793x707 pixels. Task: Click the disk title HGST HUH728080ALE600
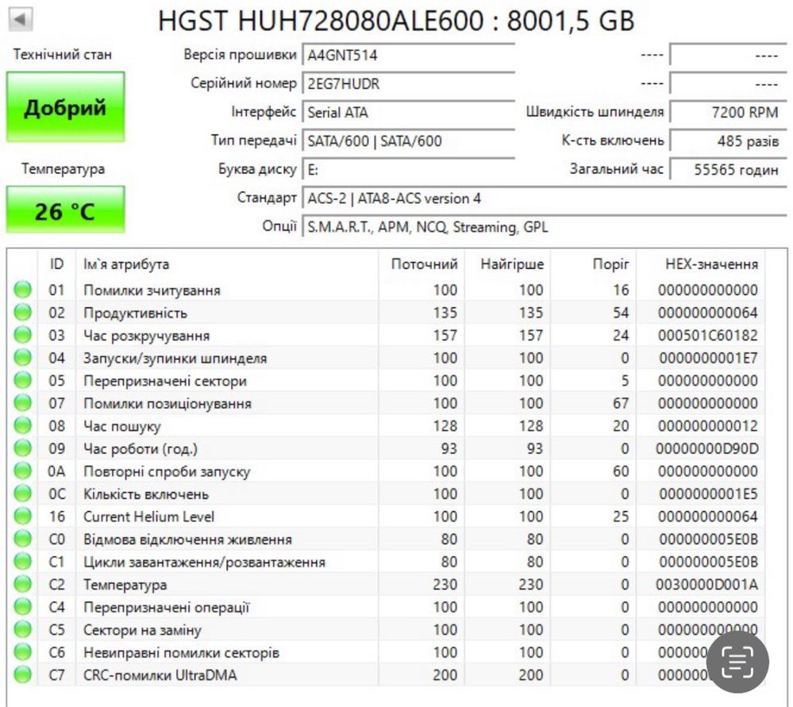point(321,21)
